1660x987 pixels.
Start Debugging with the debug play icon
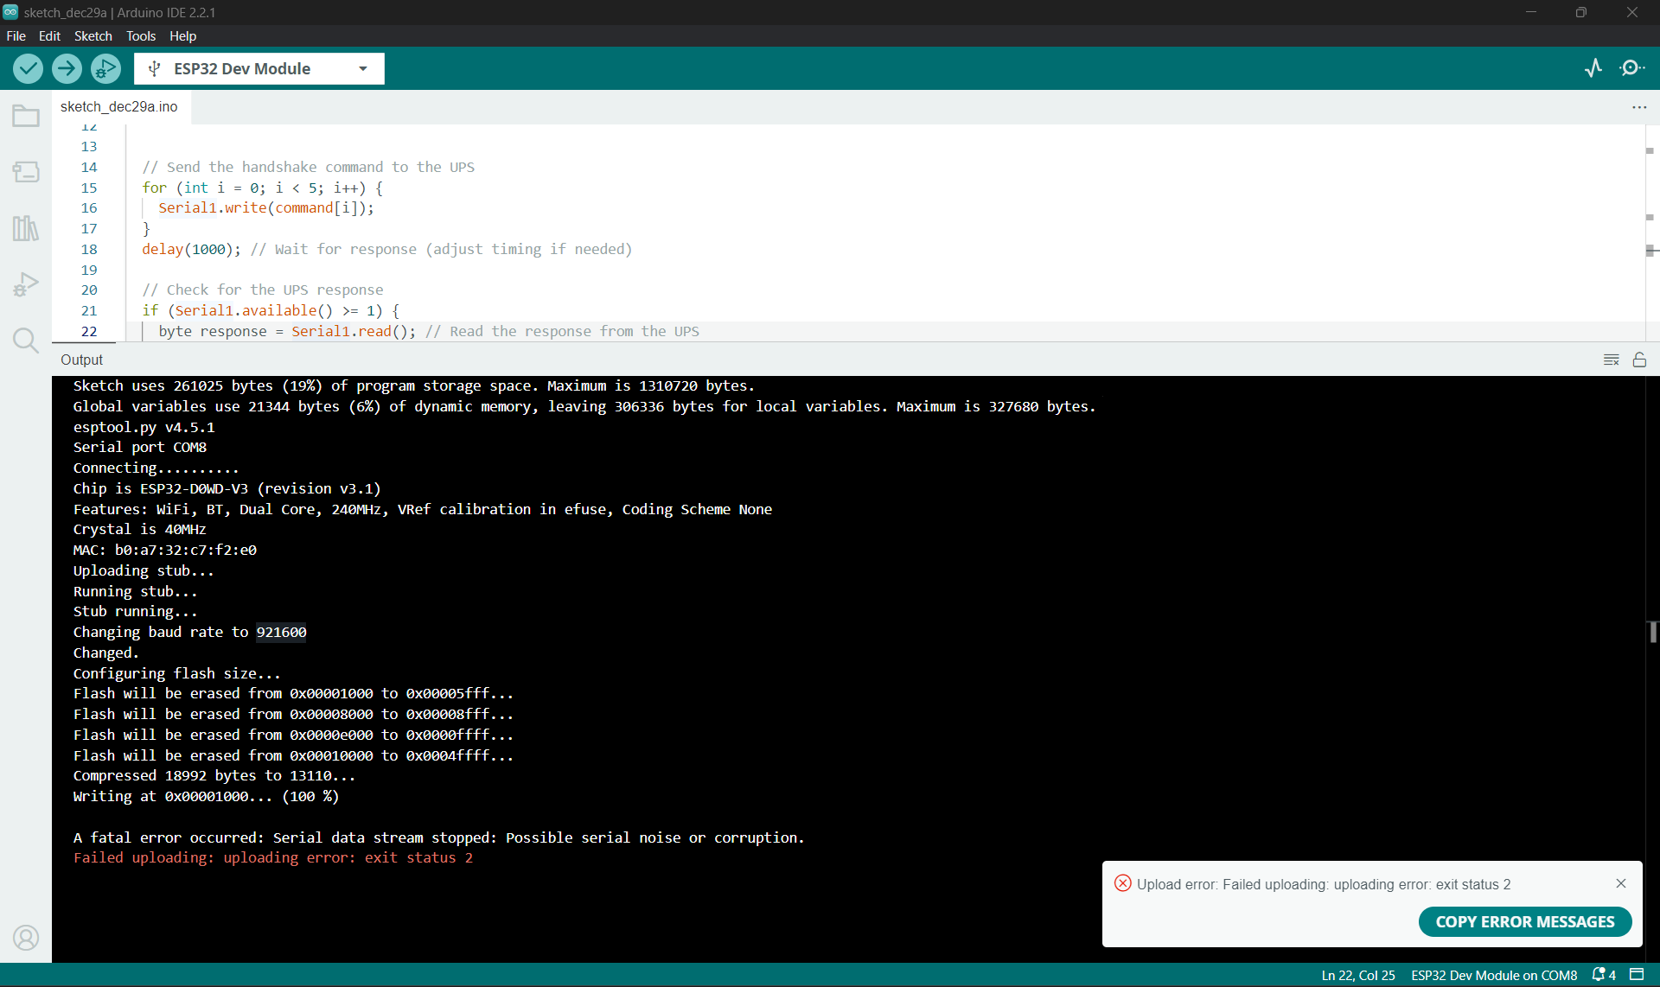pos(105,68)
